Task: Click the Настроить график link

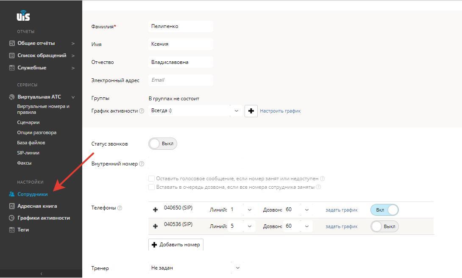Action: pos(280,111)
